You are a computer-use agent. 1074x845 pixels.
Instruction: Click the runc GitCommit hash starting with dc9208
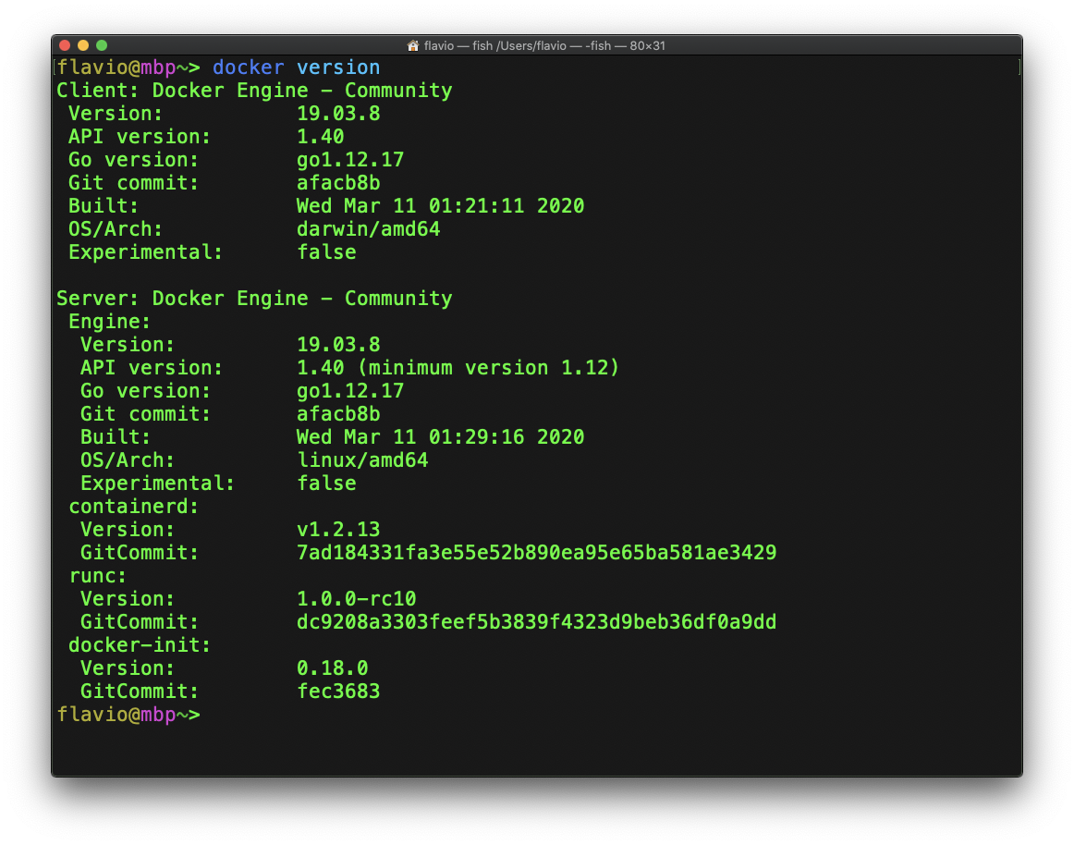(536, 622)
